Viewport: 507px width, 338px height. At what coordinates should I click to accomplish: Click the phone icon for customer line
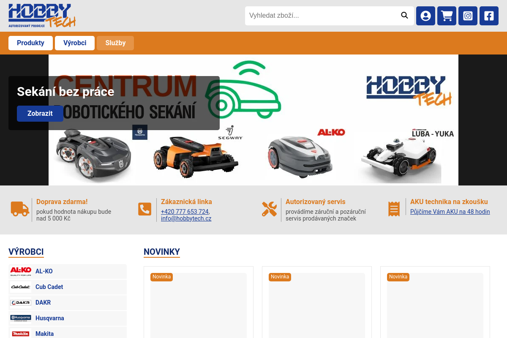(x=144, y=209)
